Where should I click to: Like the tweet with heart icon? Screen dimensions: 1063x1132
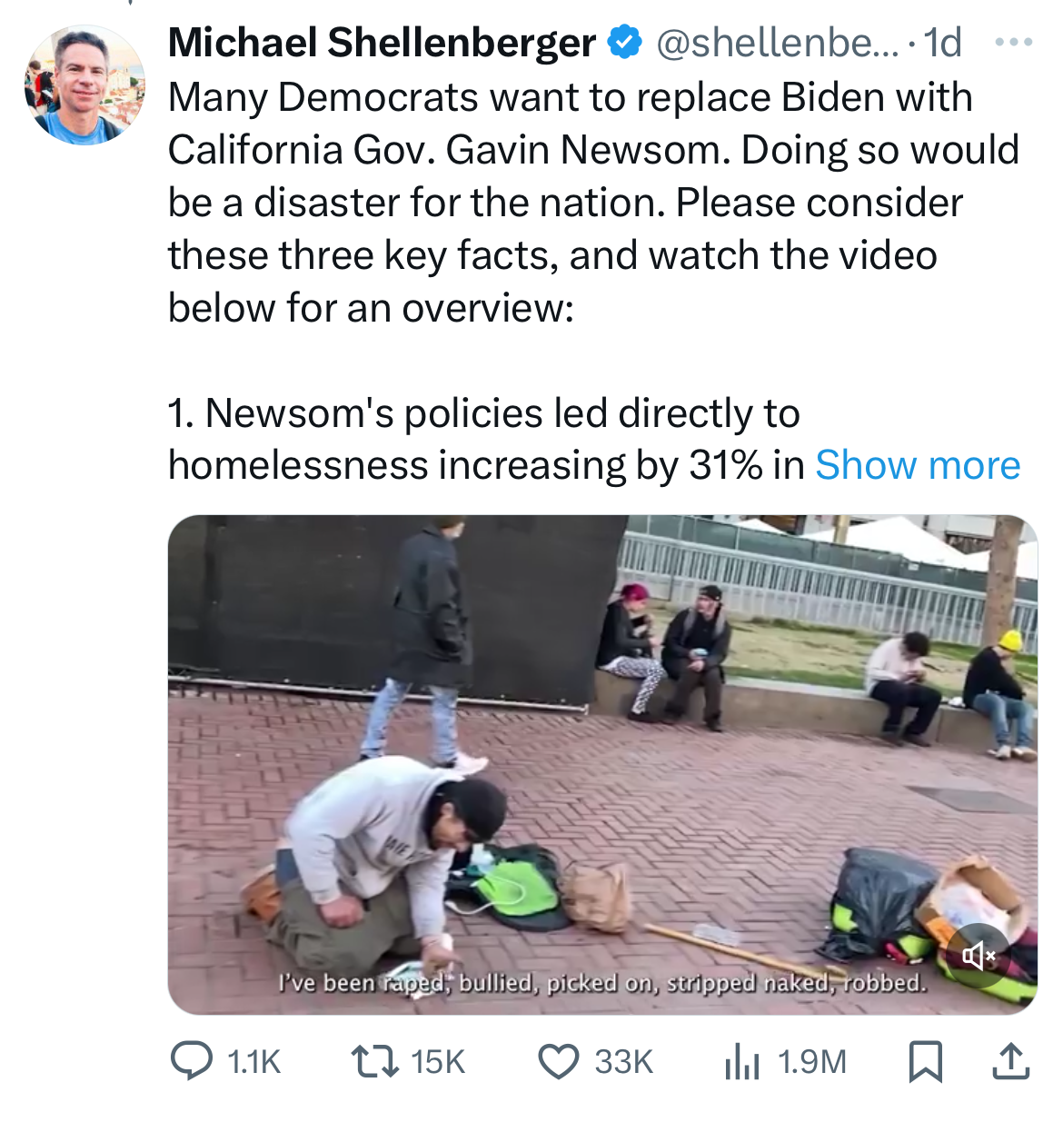click(559, 1061)
